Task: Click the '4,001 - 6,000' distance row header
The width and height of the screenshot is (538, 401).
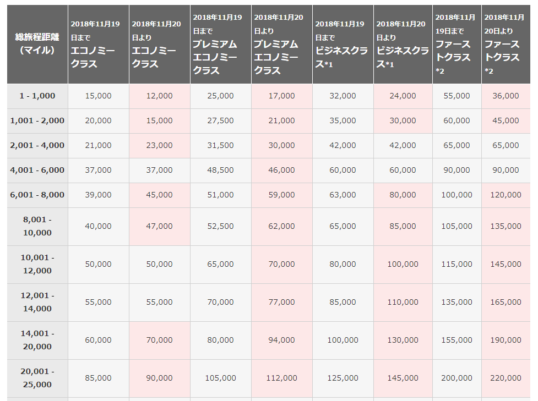Action: [37, 170]
